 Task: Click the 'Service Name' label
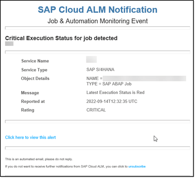pyautogui.click(x=35, y=61)
